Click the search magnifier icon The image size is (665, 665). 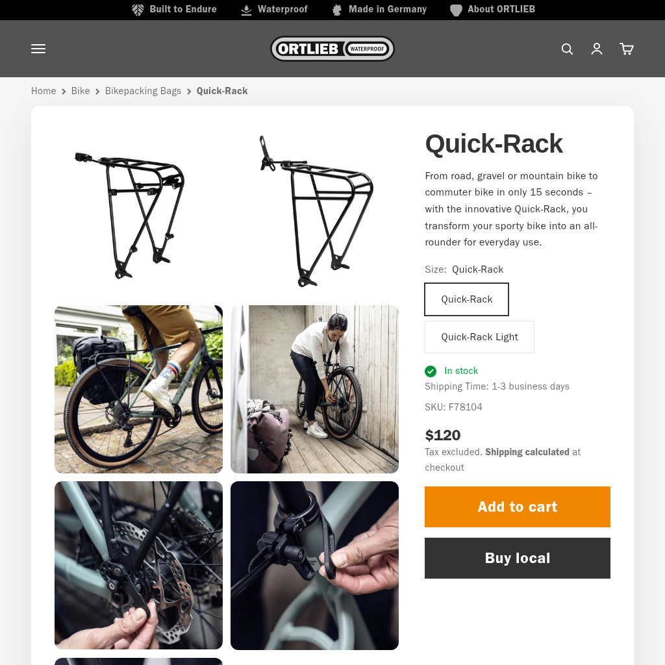567,49
